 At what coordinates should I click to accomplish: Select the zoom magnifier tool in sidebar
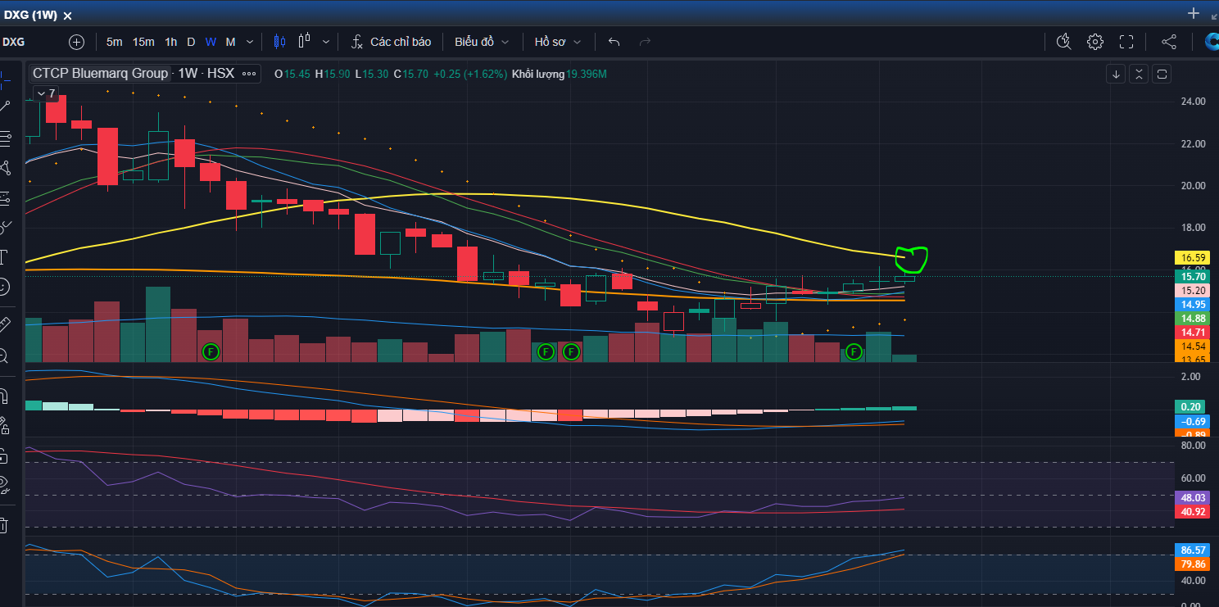3,356
